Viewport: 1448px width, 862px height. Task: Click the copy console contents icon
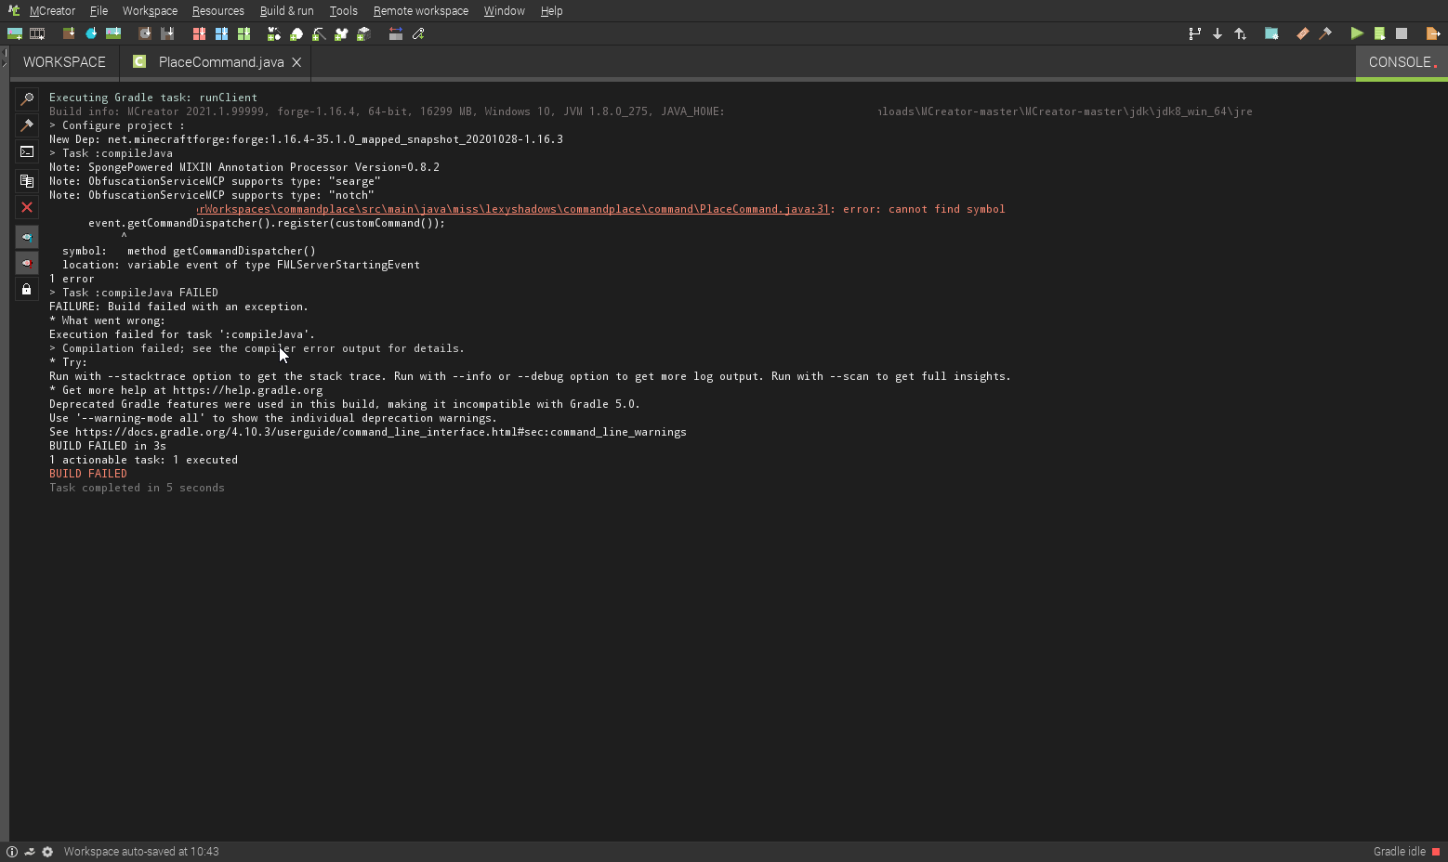click(27, 180)
